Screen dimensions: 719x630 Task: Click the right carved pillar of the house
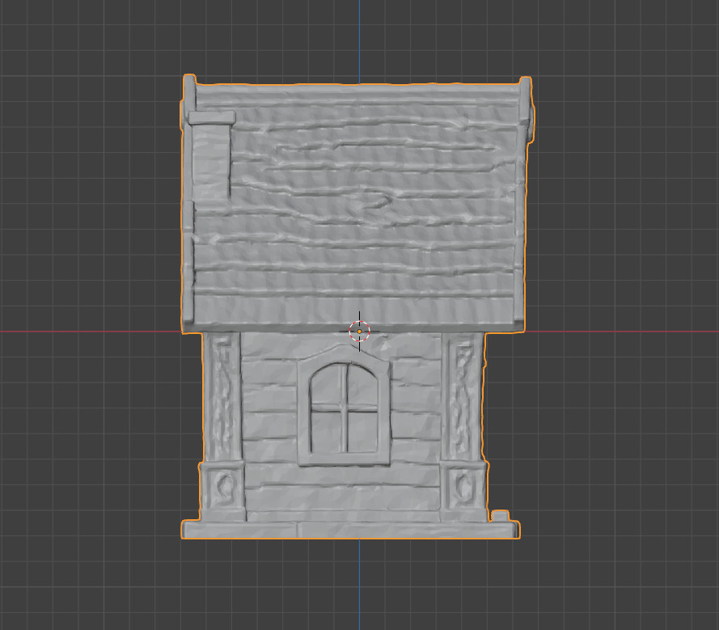tap(463, 426)
